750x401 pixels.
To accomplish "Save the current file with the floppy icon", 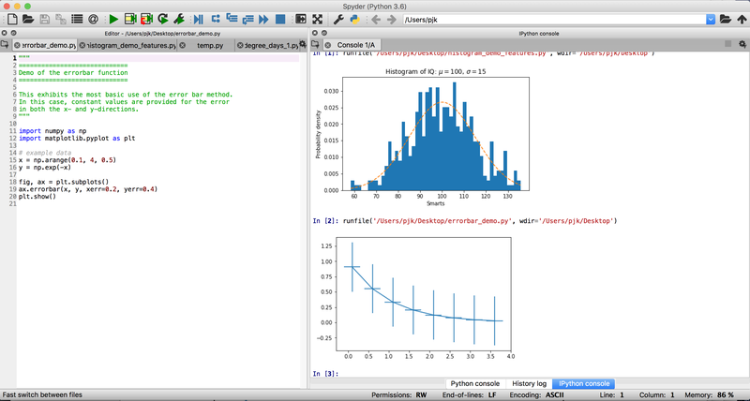I will click(x=44, y=19).
